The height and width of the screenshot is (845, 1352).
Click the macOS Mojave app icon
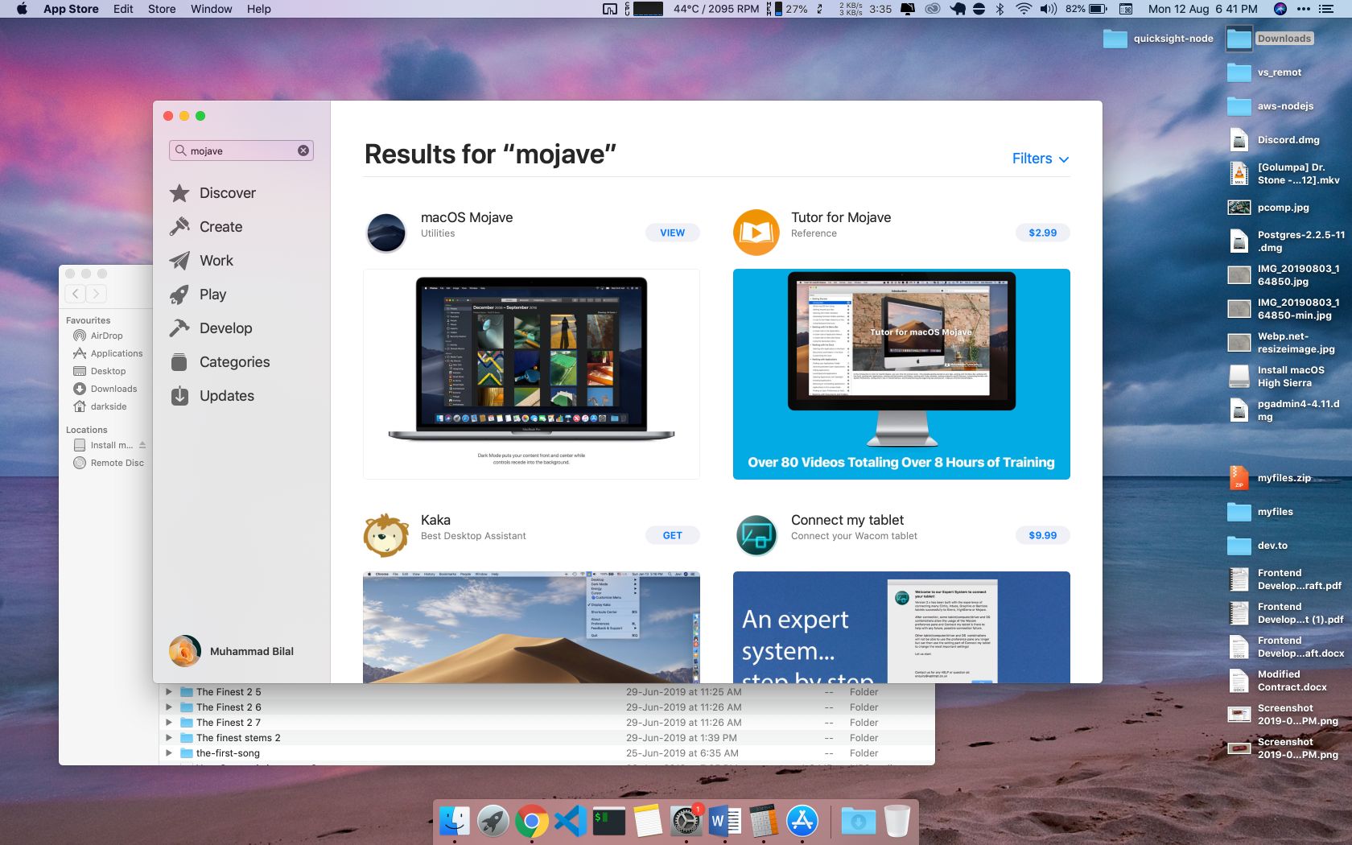coord(386,233)
